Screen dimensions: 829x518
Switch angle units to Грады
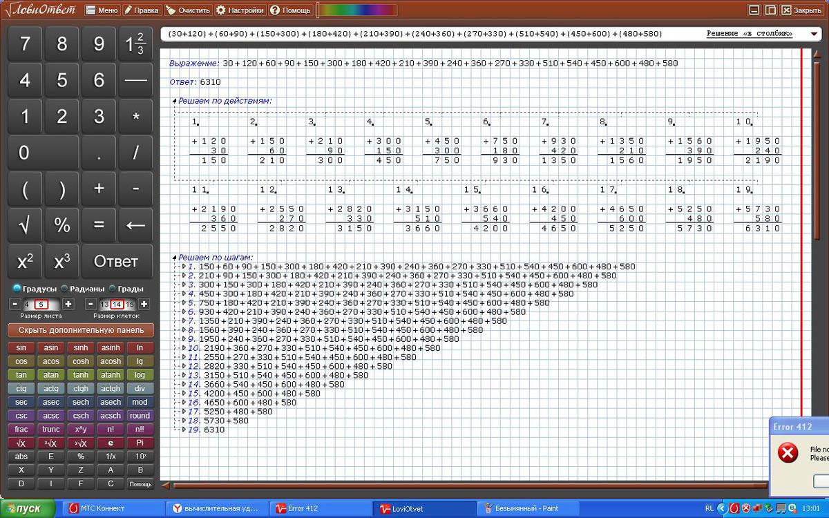(x=112, y=289)
